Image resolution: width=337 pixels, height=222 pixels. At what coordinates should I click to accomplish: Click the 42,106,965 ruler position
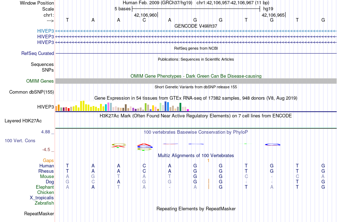[273, 15]
